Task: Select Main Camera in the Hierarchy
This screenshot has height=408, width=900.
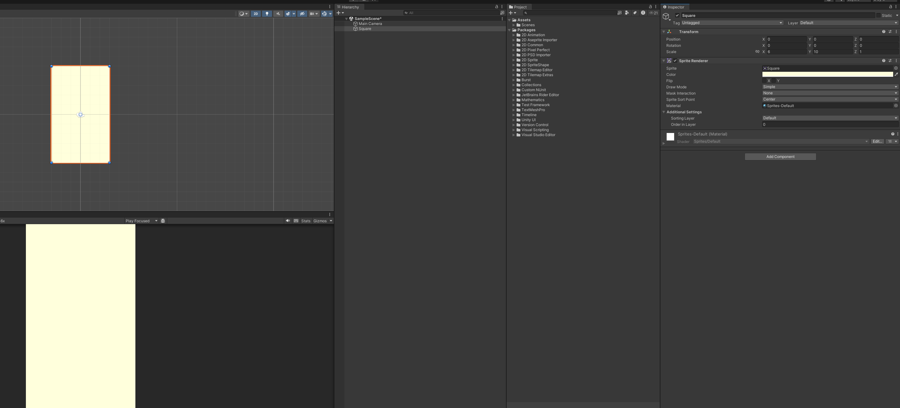Action: (370, 24)
